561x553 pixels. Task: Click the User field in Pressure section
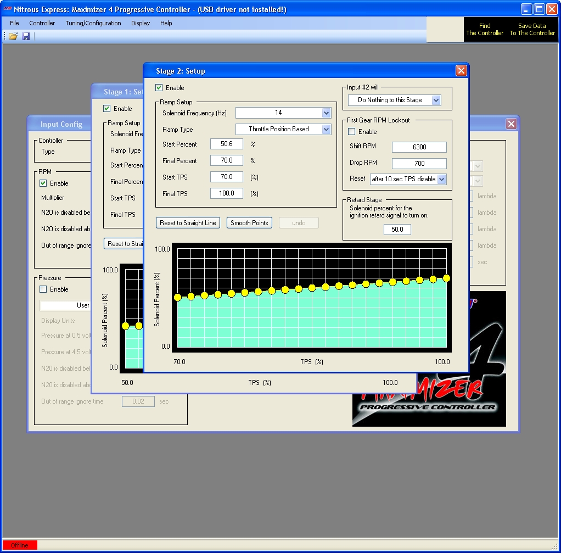(x=65, y=305)
